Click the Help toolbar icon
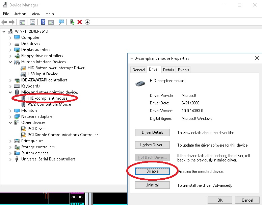The height and width of the screenshot is (205, 262). pos(43,22)
